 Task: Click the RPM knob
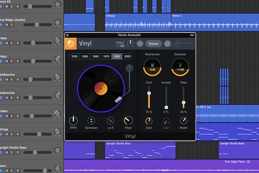[74, 121]
